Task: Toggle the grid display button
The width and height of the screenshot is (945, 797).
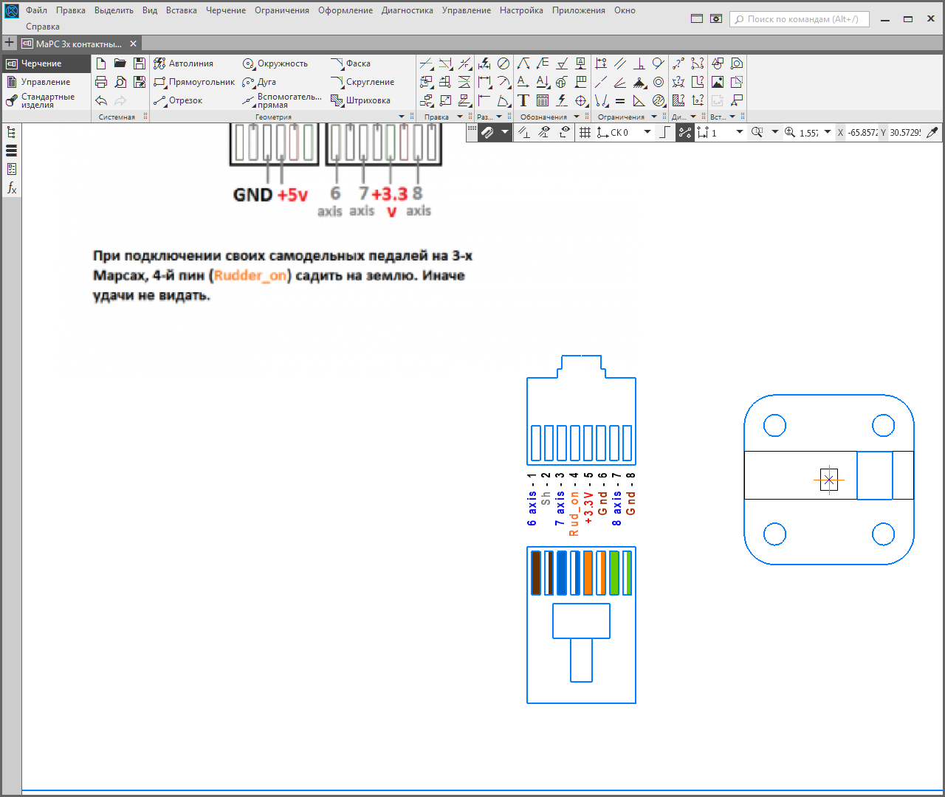Action: [x=585, y=132]
